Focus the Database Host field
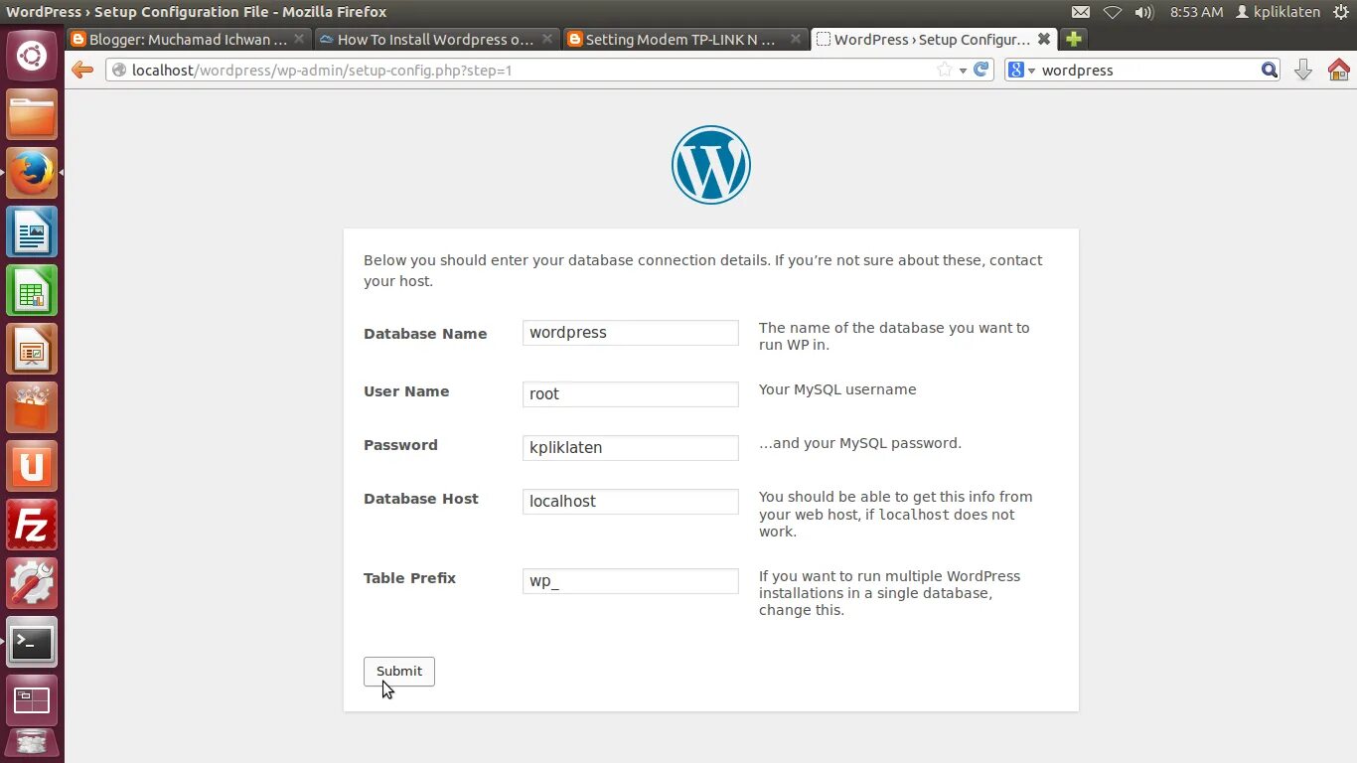This screenshot has height=763, width=1357. [x=631, y=502]
